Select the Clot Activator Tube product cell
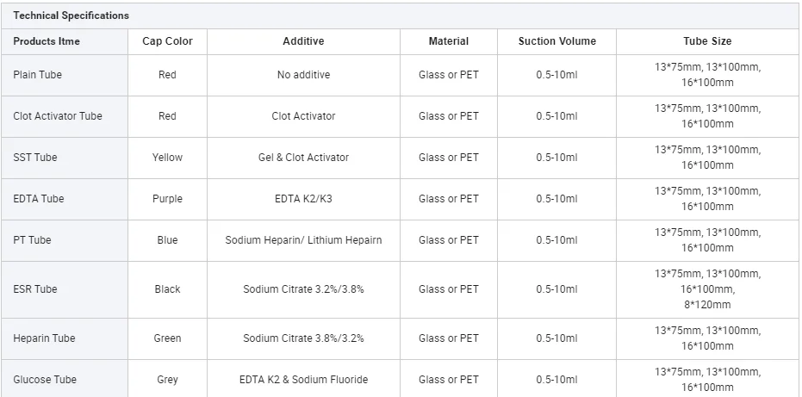This screenshot has width=802, height=397. coord(58,116)
